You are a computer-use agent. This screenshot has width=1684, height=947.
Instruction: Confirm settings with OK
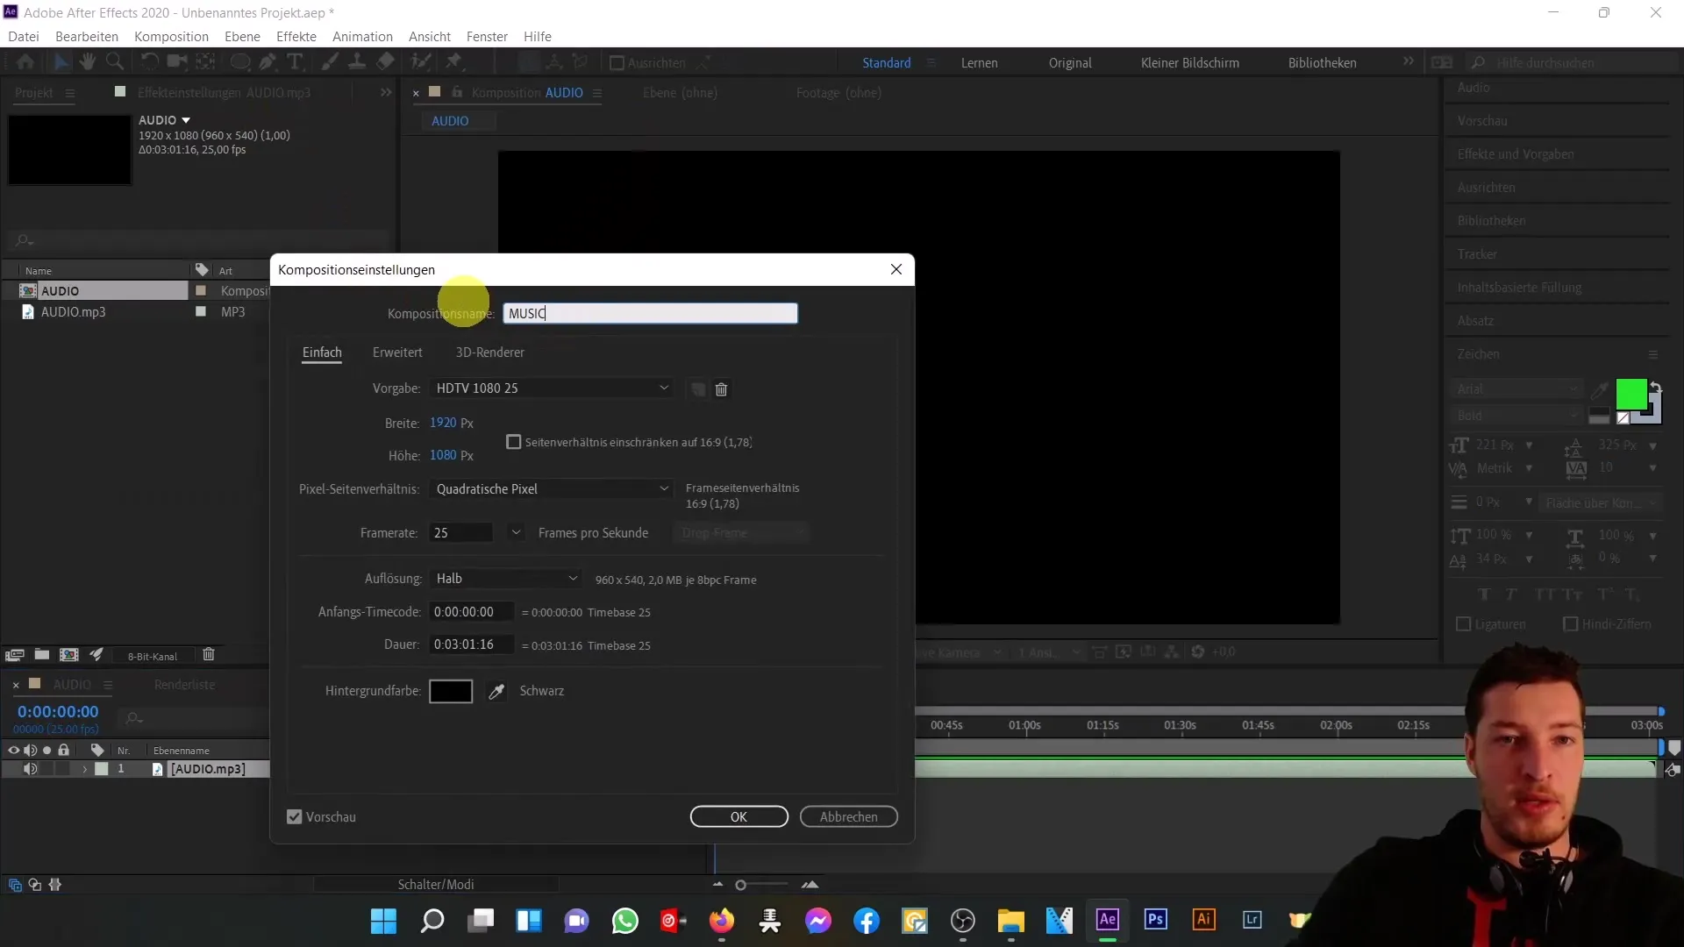click(739, 817)
